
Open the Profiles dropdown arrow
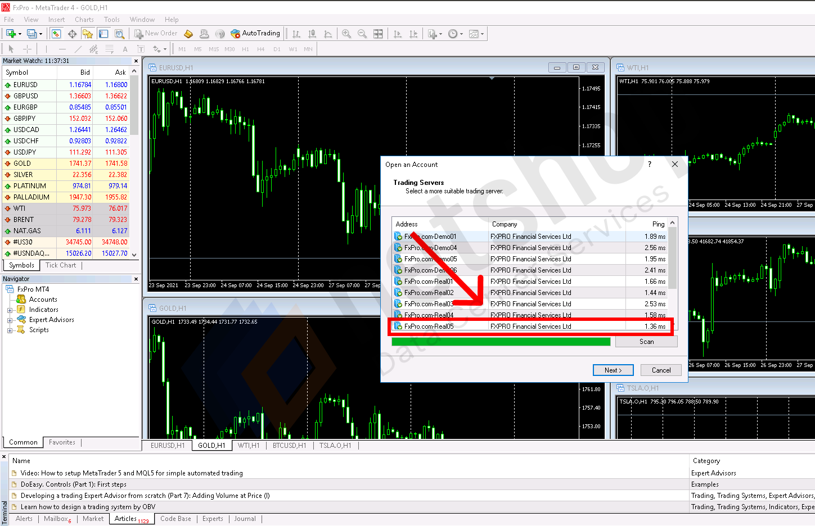(x=40, y=34)
